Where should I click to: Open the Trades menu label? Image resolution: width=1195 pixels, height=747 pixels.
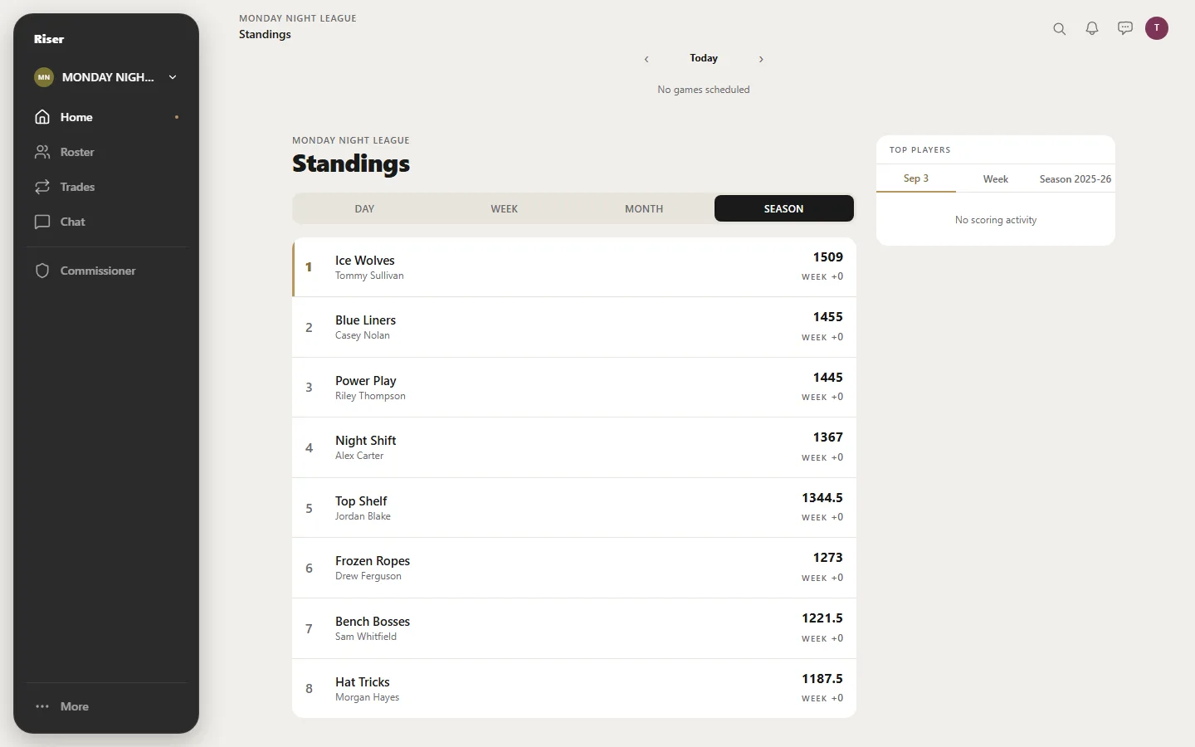[77, 187]
